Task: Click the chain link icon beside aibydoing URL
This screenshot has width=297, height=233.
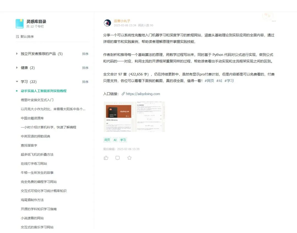Action: pyautogui.click(x=123, y=94)
